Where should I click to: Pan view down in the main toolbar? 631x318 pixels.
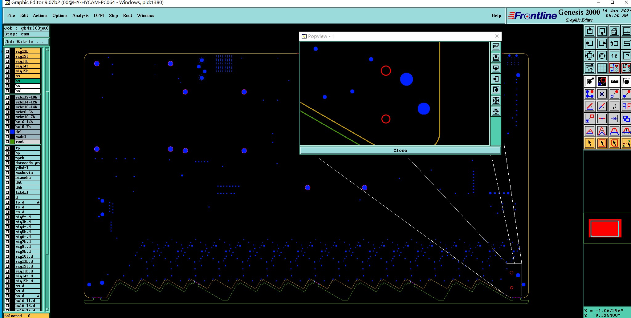coord(602,31)
